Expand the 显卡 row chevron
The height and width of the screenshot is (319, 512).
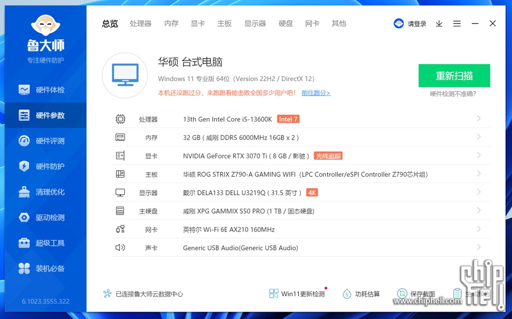tap(479, 155)
